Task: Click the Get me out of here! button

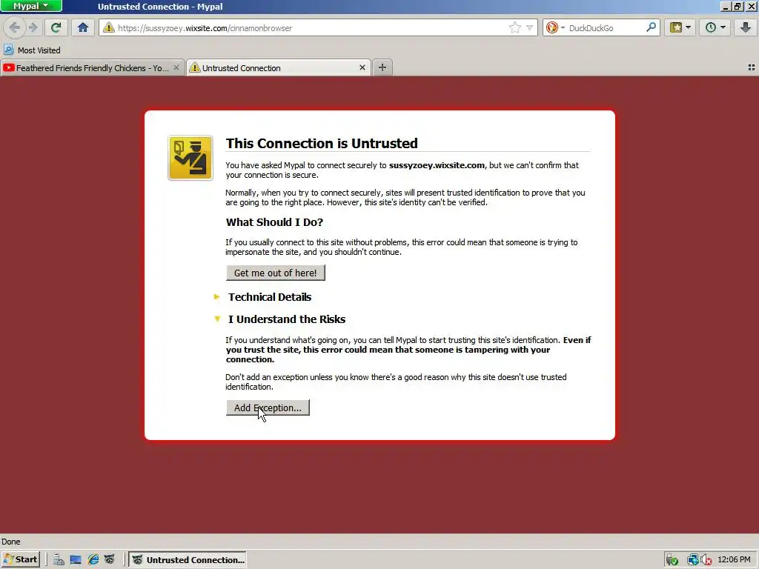Action: point(276,273)
